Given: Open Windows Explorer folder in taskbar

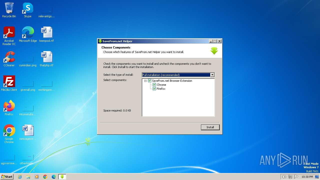Looking at the screenshot, I should coord(28,177).
